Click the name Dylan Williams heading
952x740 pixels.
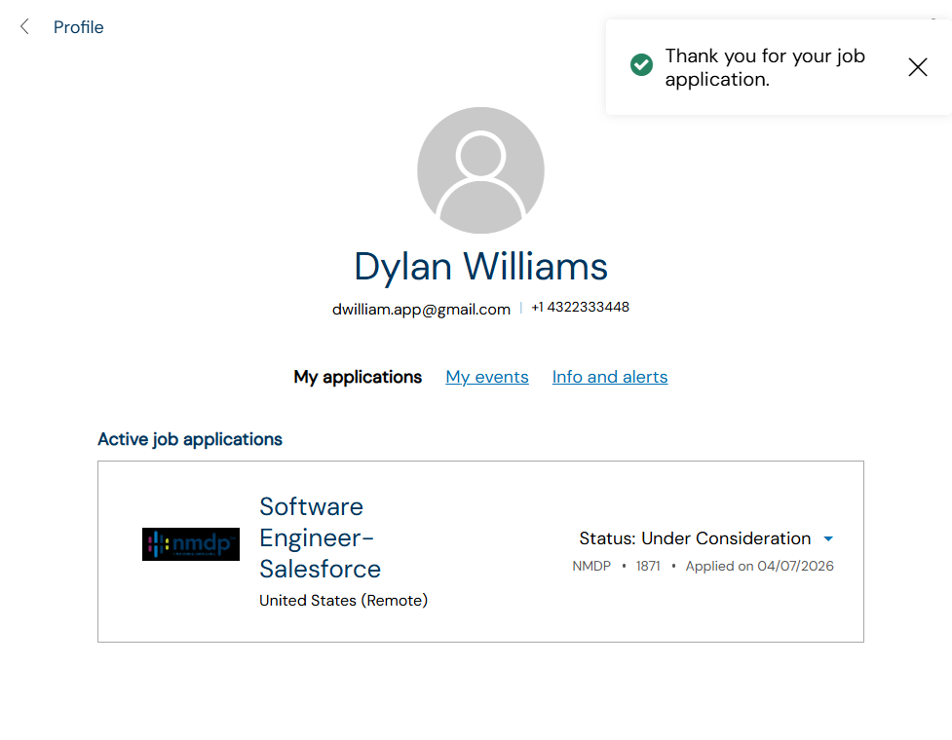[480, 266]
